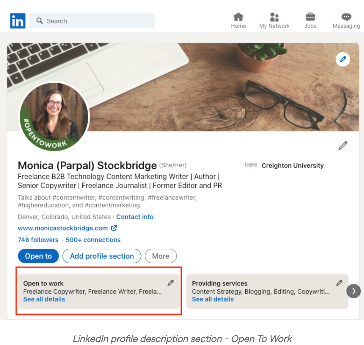Click the "746 followers" link
The width and height of the screenshot is (364, 345).
coord(38,240)
